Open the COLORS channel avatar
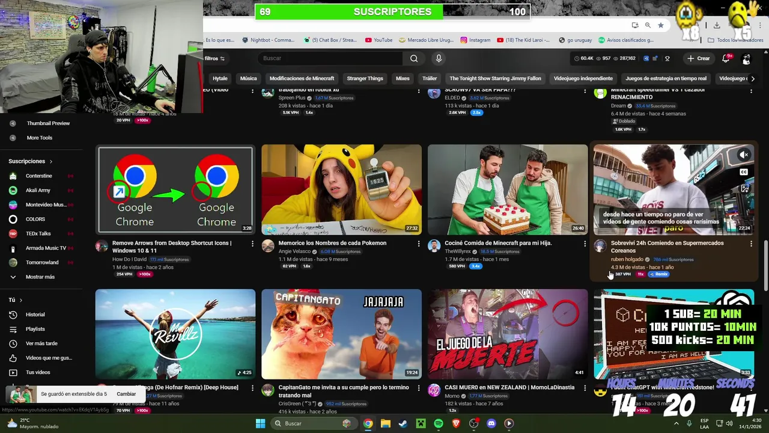This screenshot has height=433, width=769. click(x=13, y=219)
